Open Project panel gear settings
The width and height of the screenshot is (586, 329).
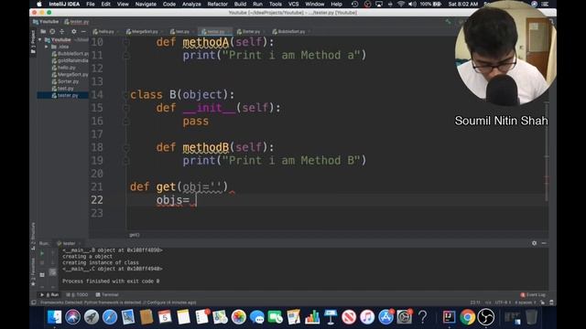click(x=73, y=32)
